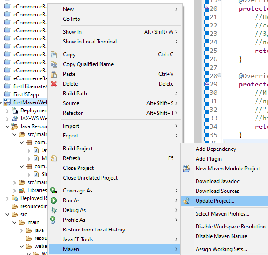The image size is (268, 255).
Task: Collapse the main folder node
Action: click(14, 223)
